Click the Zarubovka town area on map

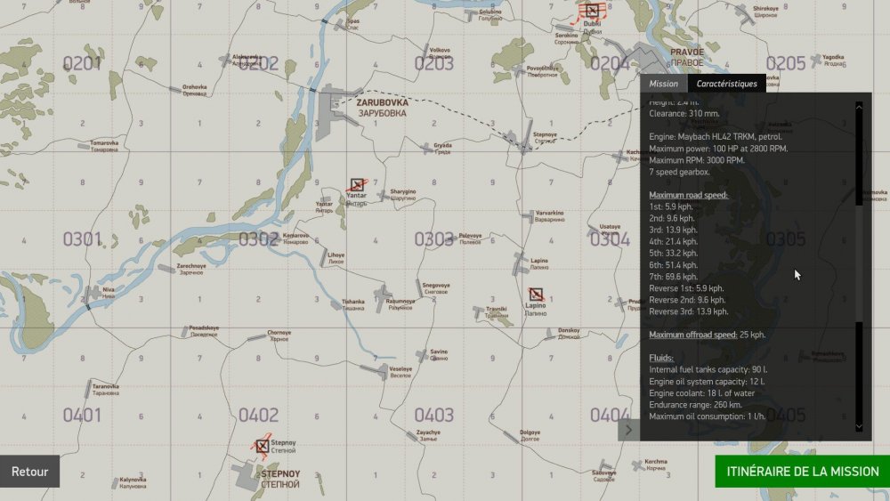[x=331, y=114]
